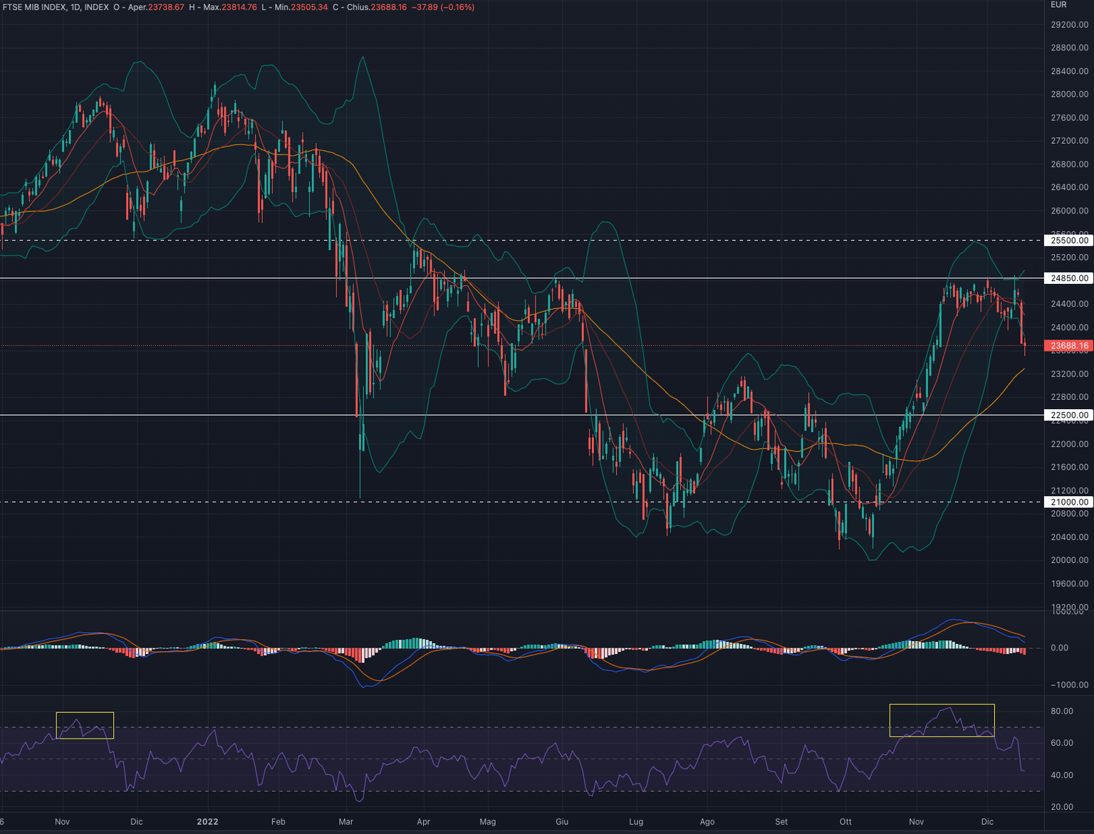Click the Min. low value 23505.34
This screenshot has height=834, width=1094.
[309, 7]
